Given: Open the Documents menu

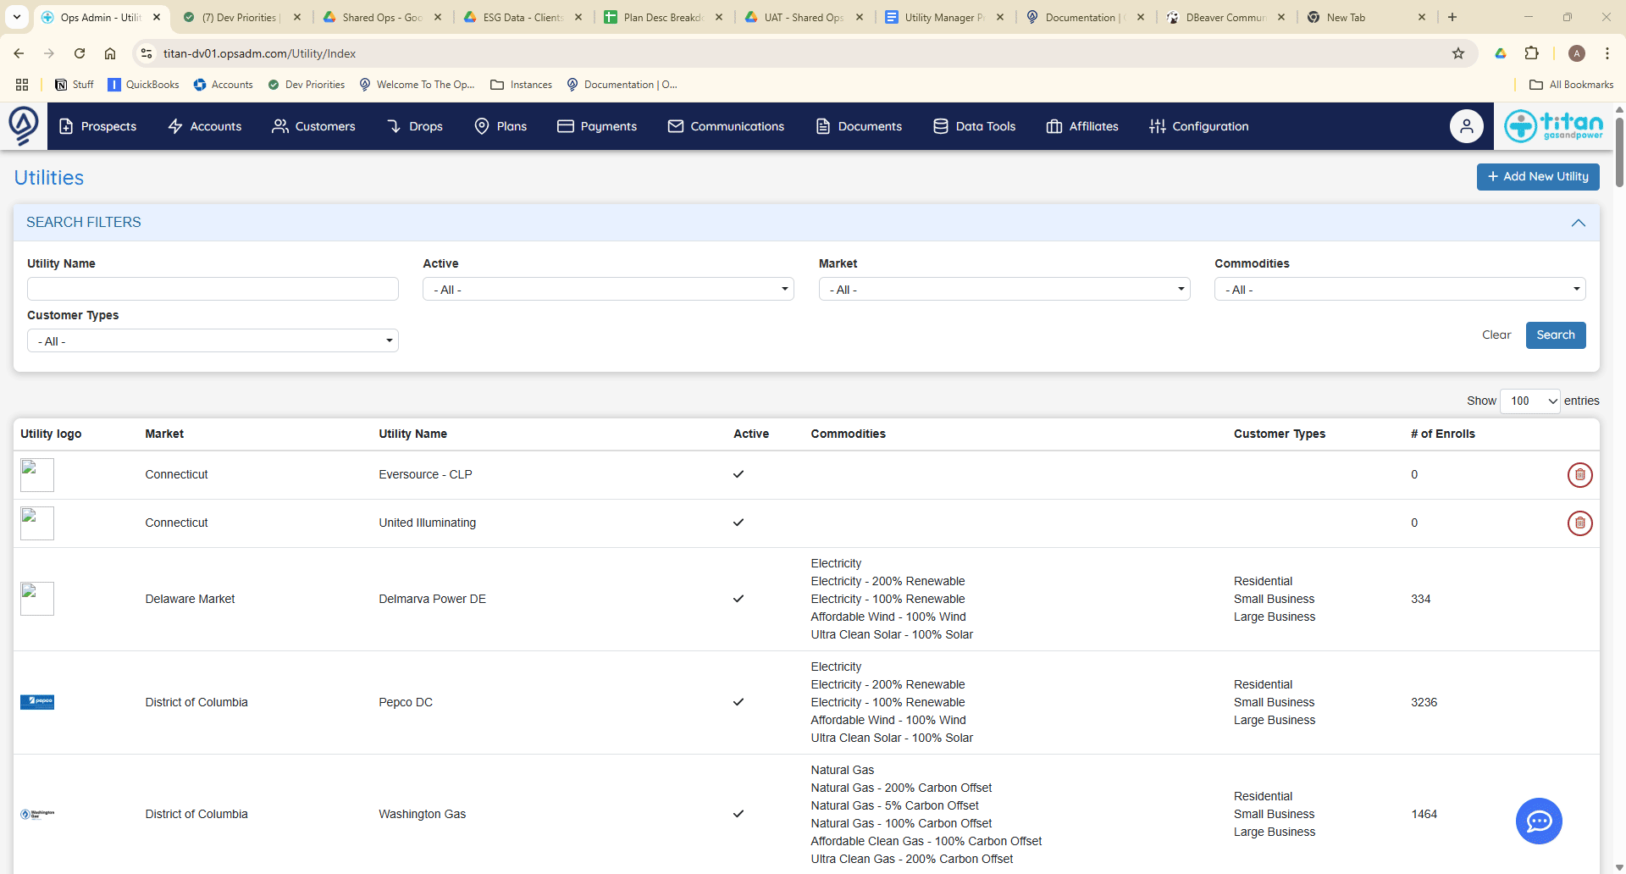Looking at the screenshot, I should 859,126.
